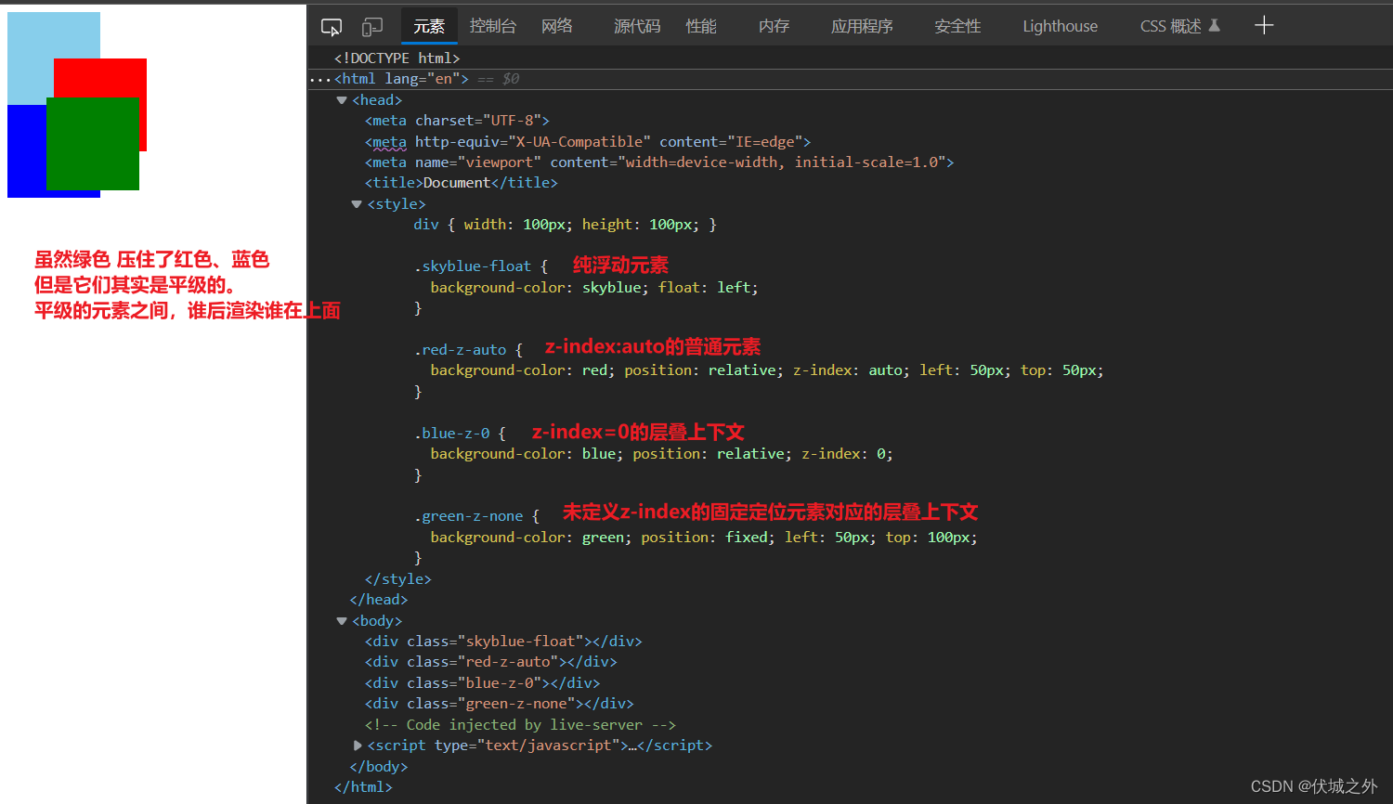Switch to the 网络 tab
Viewport: 1393px width, 804px height.
(557, 26)
